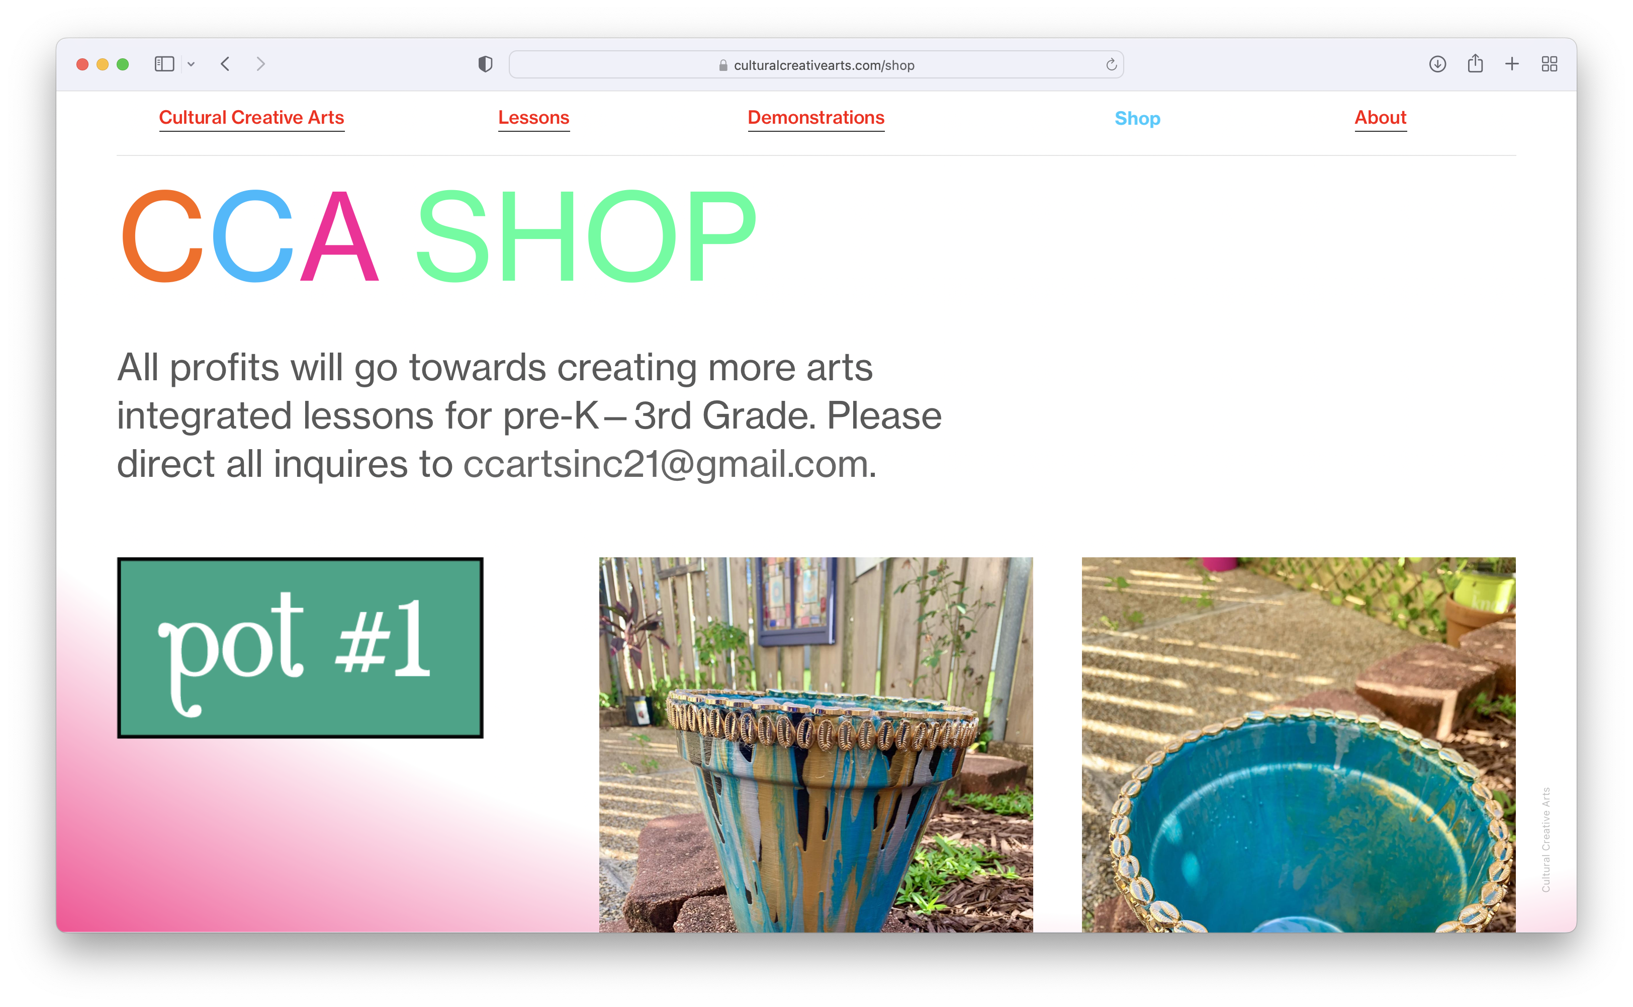Image resolution: width=1633 pixels, height=1007 pixels.
Task: Open the share sheet icon
Action: coord(1475,63)
